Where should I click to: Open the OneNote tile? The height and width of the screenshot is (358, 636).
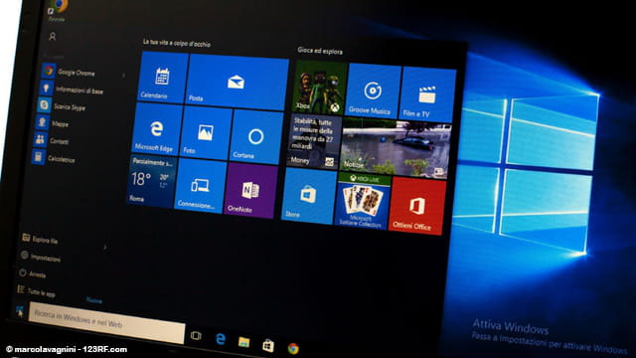251,191
